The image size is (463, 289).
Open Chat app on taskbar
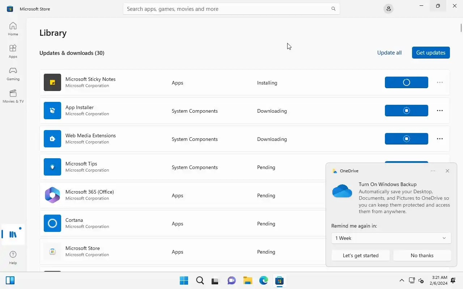231,280
